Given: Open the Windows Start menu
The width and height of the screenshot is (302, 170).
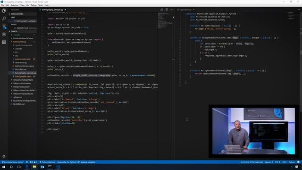Looking at the screenshot, I should [4, 167].
